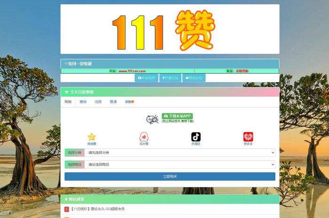Click the 111赞 site logo banner
The width and height of the screenshot is (329, 218).
[170, 30]
